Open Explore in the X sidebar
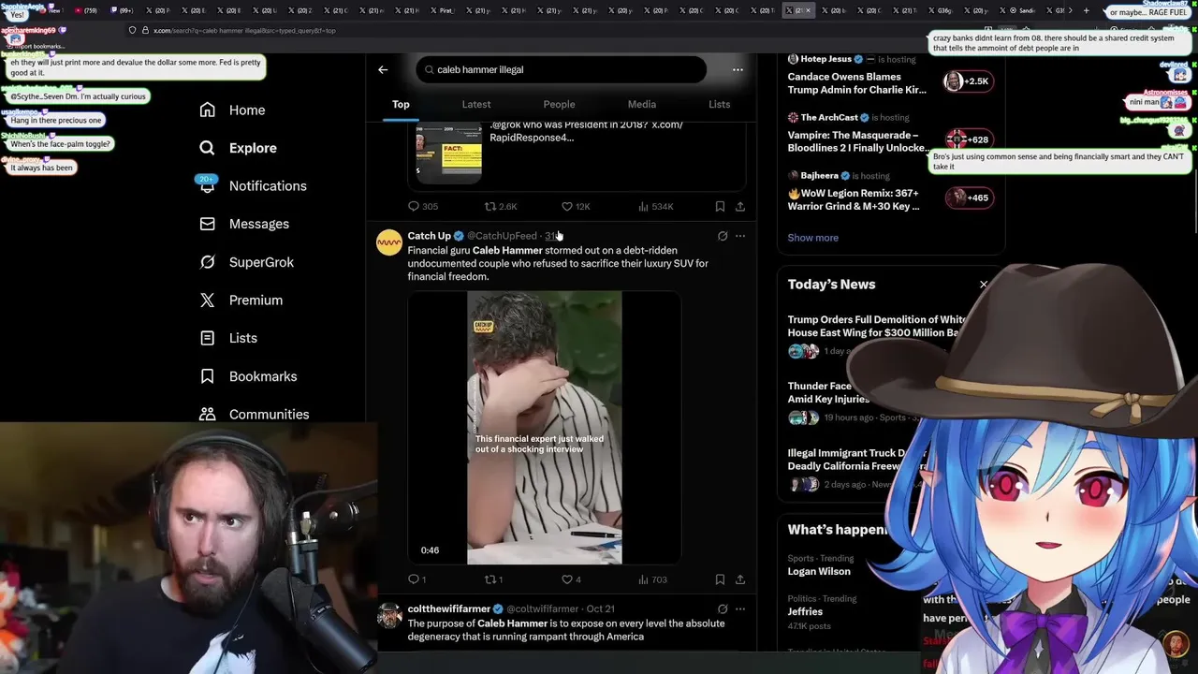The image size is (1198, 674). (253, 148)
